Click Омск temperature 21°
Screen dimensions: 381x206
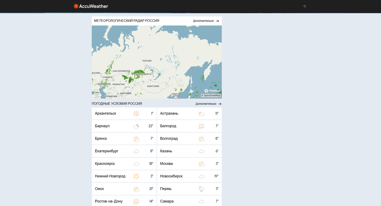click(x=151, y=189)
